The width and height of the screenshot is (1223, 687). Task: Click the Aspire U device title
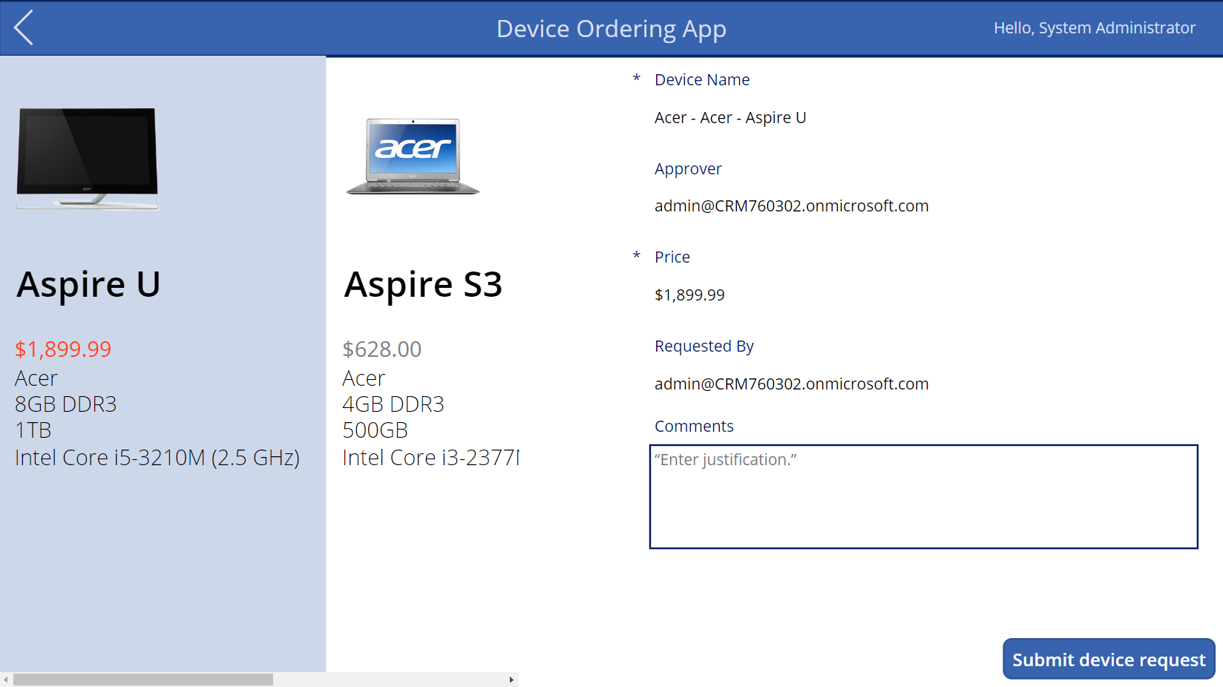(x=88, y=284)
